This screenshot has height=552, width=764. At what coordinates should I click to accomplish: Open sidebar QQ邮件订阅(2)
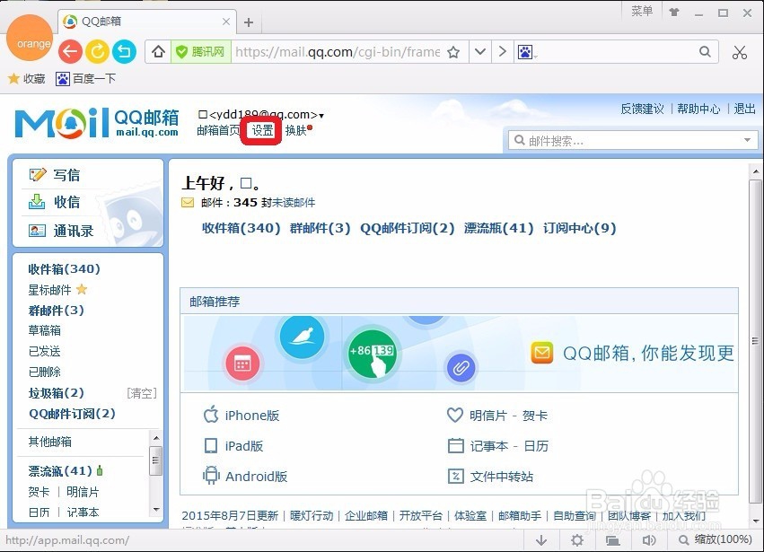click(x=72, y=414)
